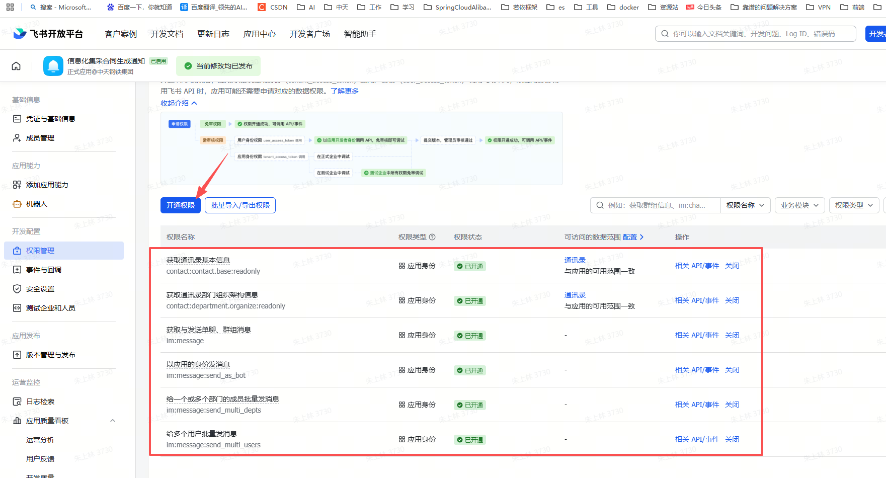Click 配置 link in data scope header

click(633, 237)
